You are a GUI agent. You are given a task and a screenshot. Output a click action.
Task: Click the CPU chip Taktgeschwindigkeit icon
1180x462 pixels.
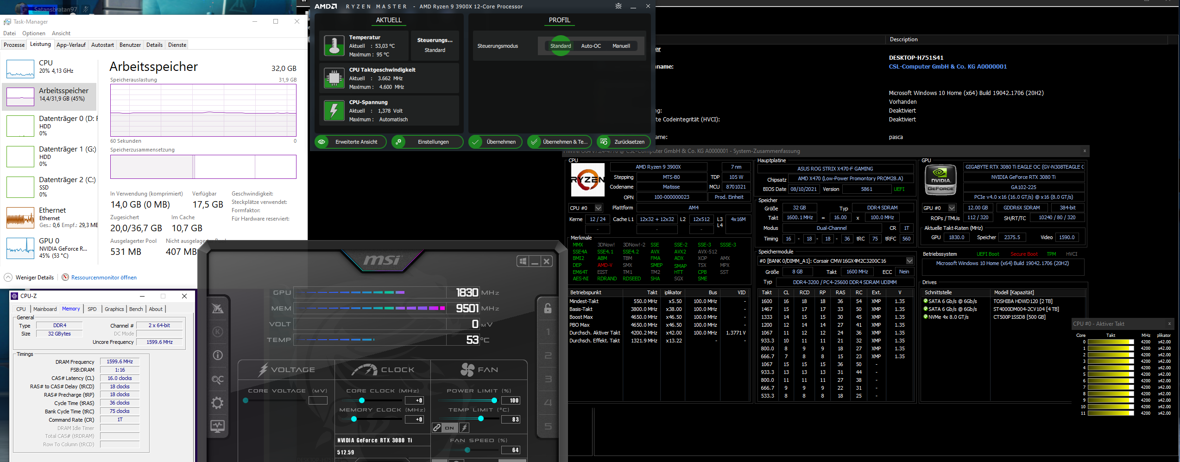[x=334, y=78]
